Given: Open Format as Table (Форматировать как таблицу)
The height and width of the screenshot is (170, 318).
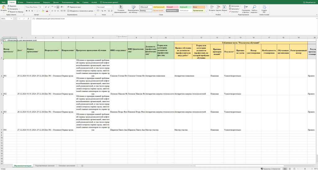Looking at the screenshot, I should pyautogui.click(x=133, y=9).
